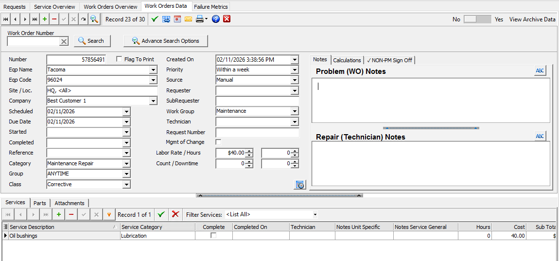
Task: Open Scheduled date picker dropdown
Action: (x=126, y=112)
